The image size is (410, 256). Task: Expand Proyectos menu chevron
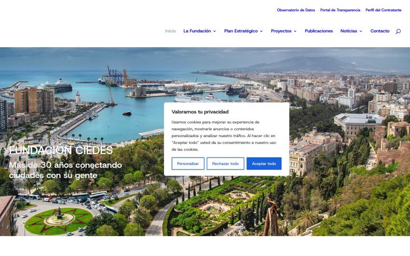(295, 31)
